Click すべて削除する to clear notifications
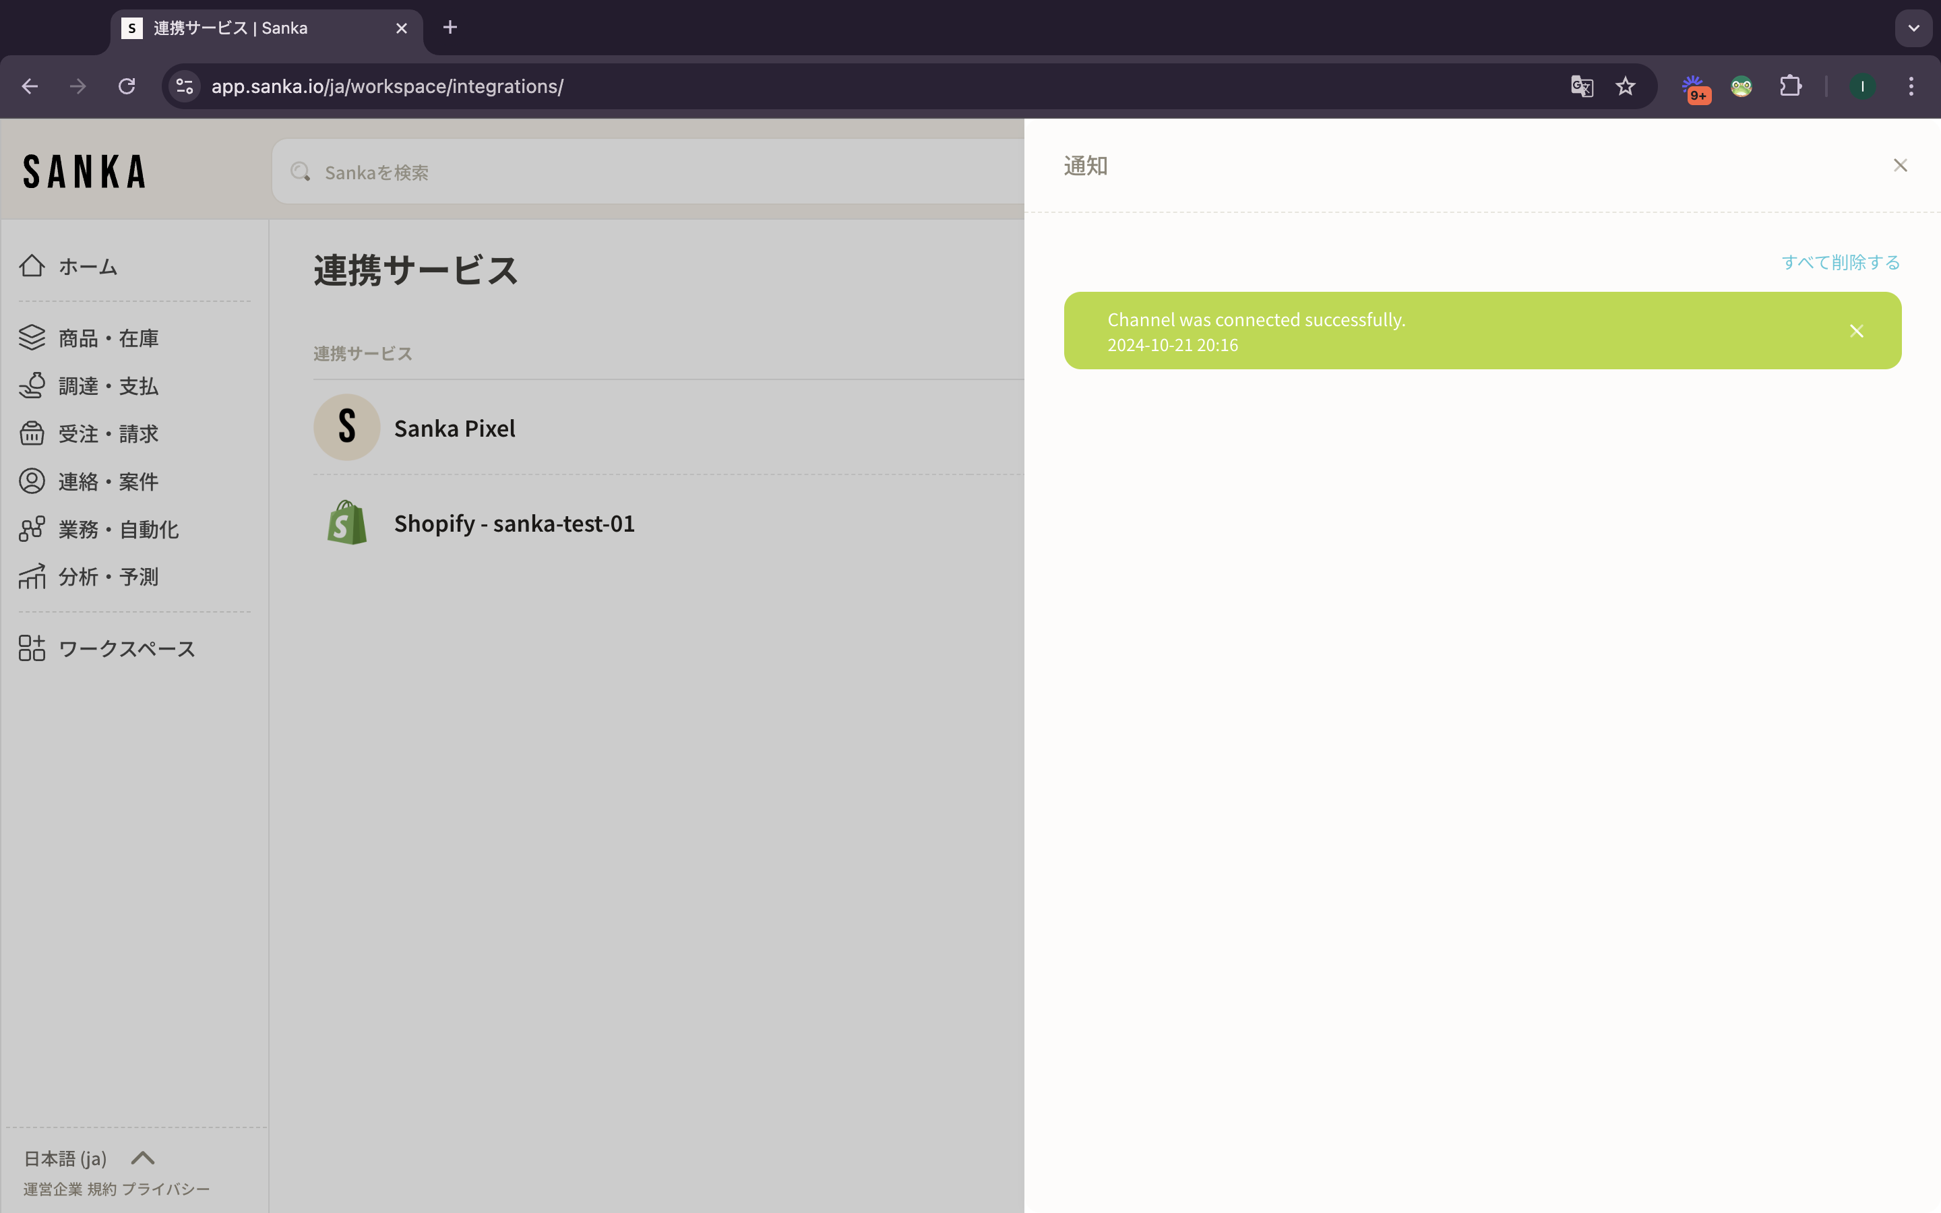This screenshot has height=1213, width=1941. [x=1840, y=262]
